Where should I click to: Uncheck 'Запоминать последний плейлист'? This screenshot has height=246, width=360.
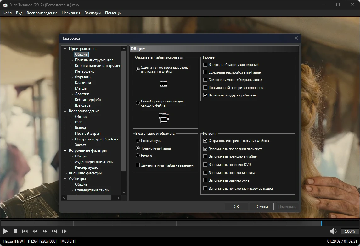(205, 149)
